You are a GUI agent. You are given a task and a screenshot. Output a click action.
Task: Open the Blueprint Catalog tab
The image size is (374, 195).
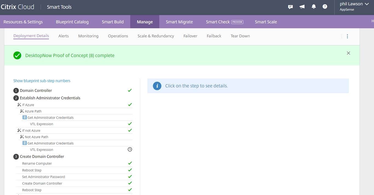pyautogui.click(x=72, y=22)
